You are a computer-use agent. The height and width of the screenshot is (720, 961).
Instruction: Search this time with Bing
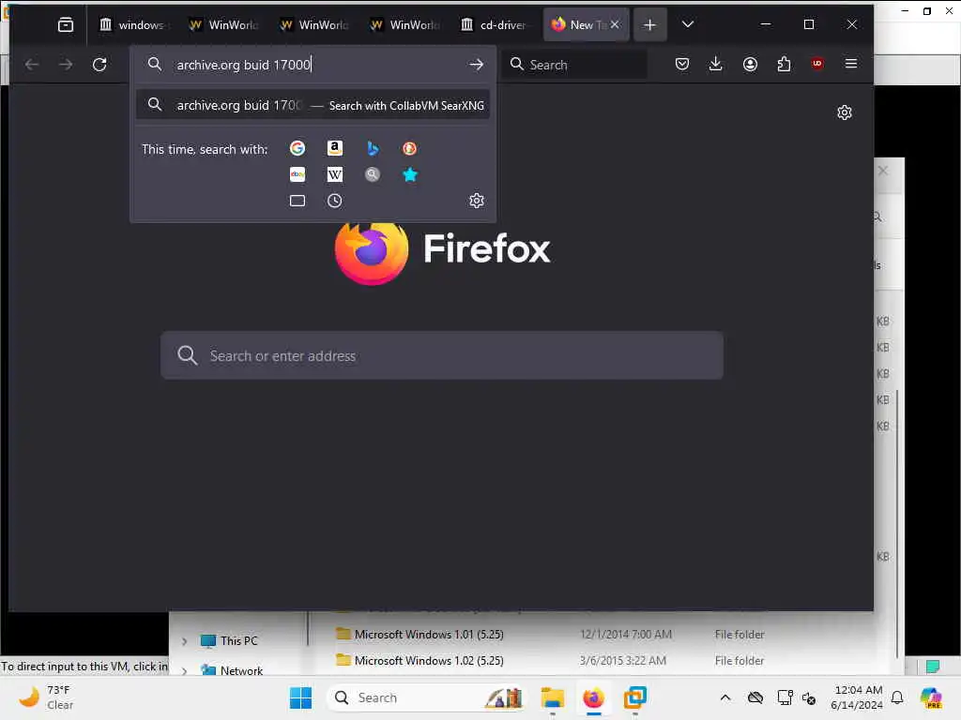point(372,148)
